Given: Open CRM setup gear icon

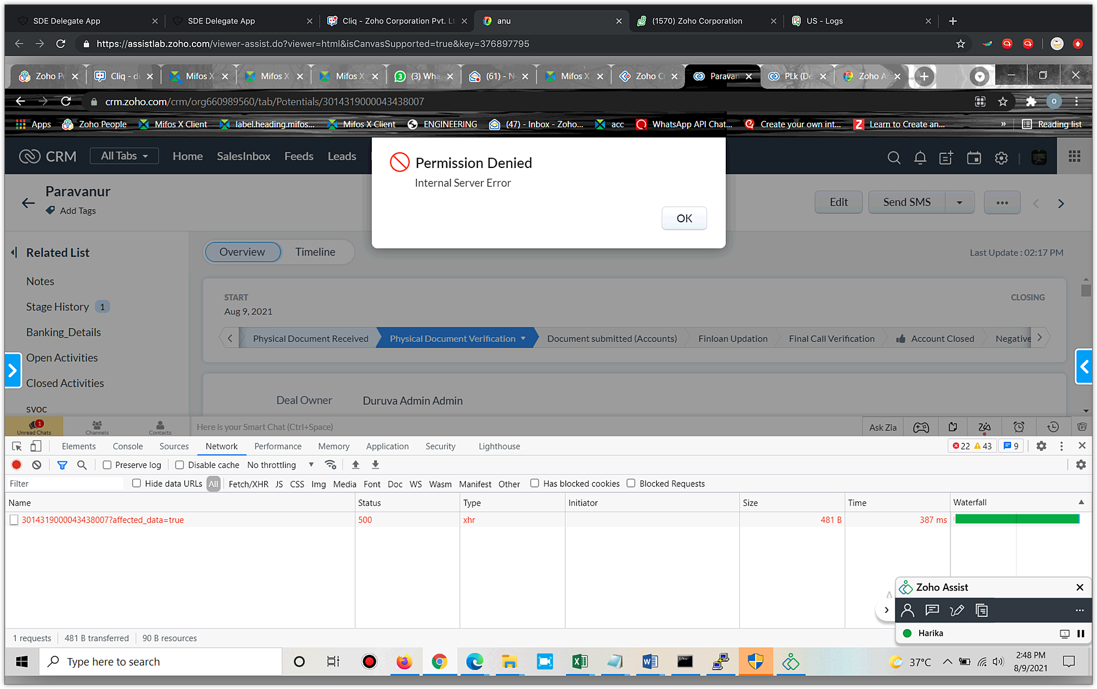Looking at the screenshot, I should (1001, 158).
